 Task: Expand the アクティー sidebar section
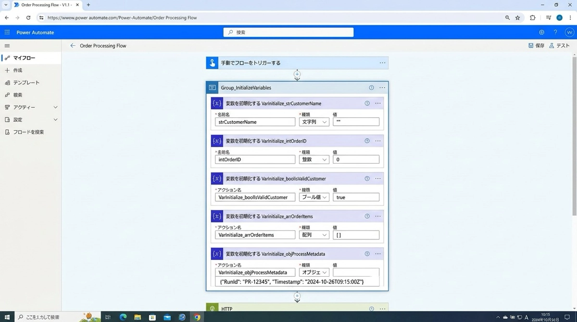[x=55, y=107]
